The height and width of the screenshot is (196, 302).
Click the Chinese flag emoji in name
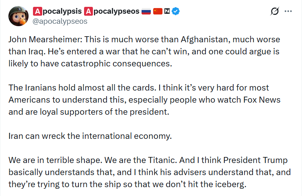[157, 12]
